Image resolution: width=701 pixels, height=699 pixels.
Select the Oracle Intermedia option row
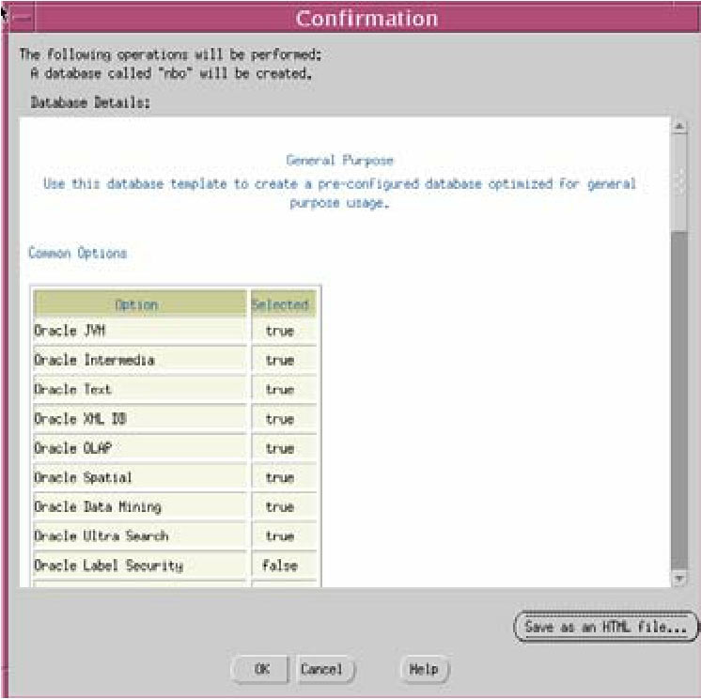[139, 360]
